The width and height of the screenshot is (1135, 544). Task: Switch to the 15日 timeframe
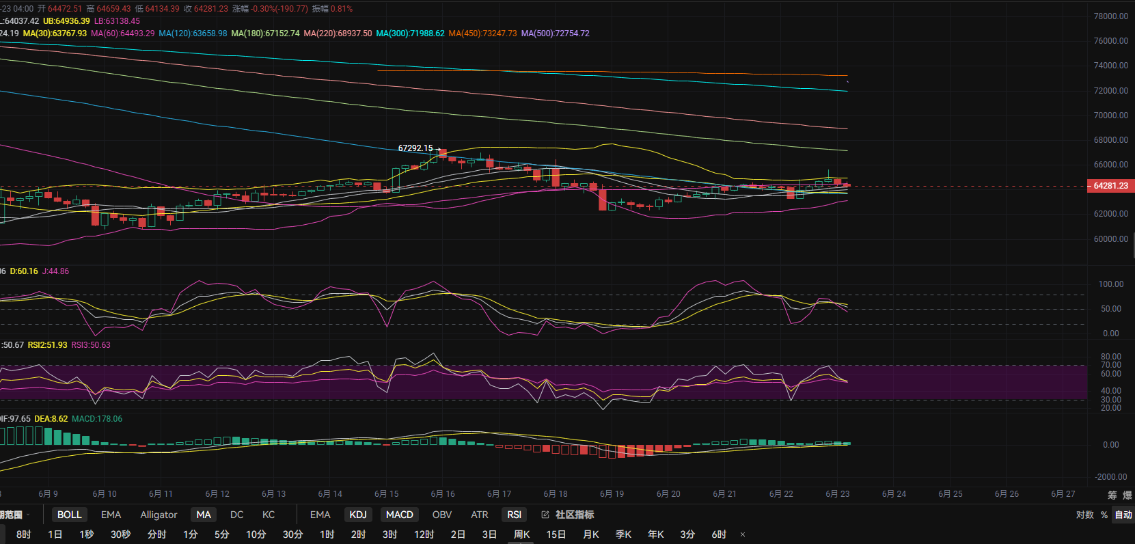pyautogui.click(x=556, y=534)
